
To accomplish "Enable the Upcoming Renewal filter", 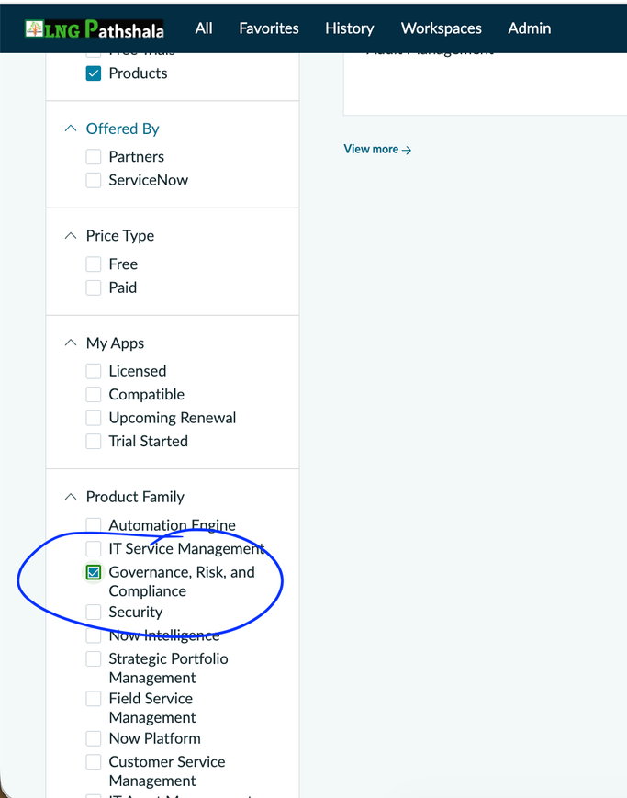I will click(94, 418).
